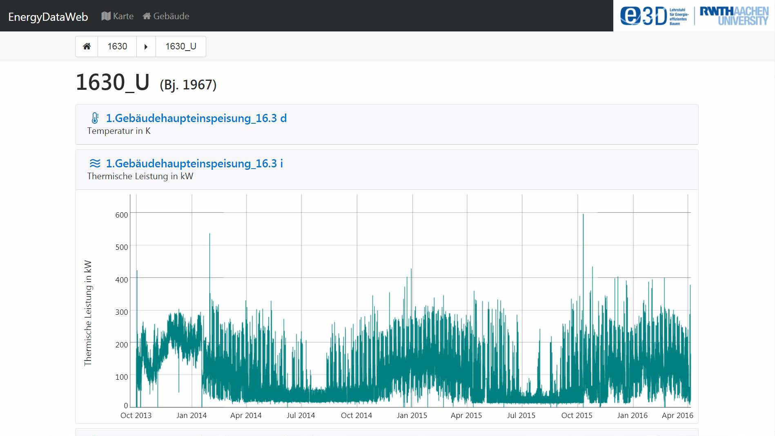Click the 'Jan 2014' x-axis label
775x436 pixels.
click(192, 416)
